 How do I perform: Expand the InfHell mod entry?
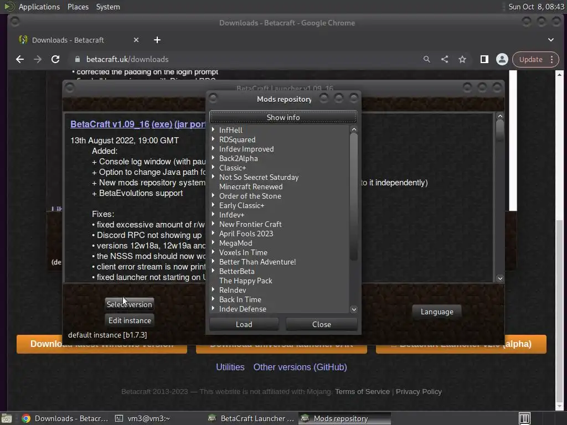[213, 129]
